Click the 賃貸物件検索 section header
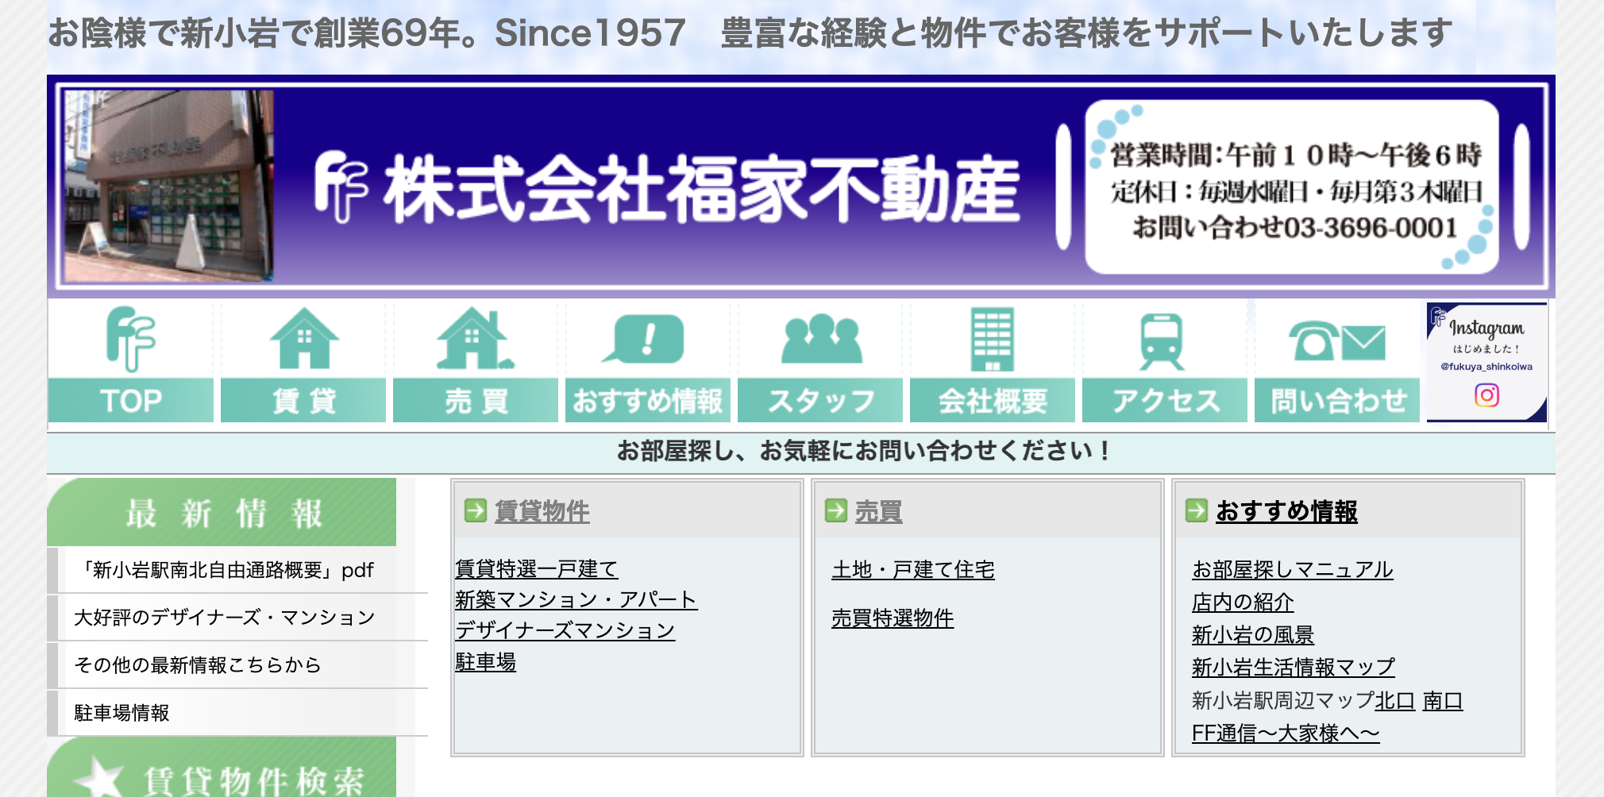The height and width of the screenshot is (797, 1604). pyautogui.click(x=222, y=768)
